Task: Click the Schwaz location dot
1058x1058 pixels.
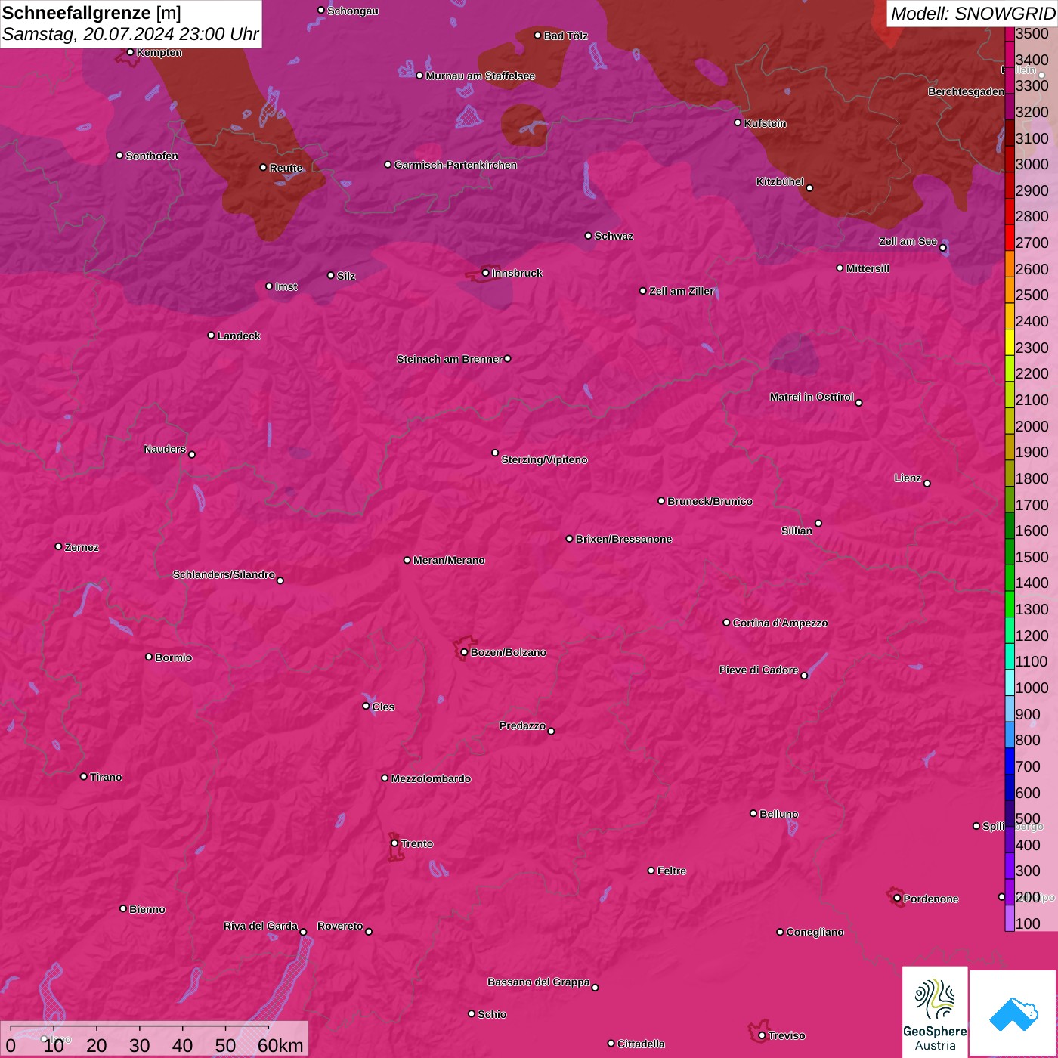Action: pos(589,236)
